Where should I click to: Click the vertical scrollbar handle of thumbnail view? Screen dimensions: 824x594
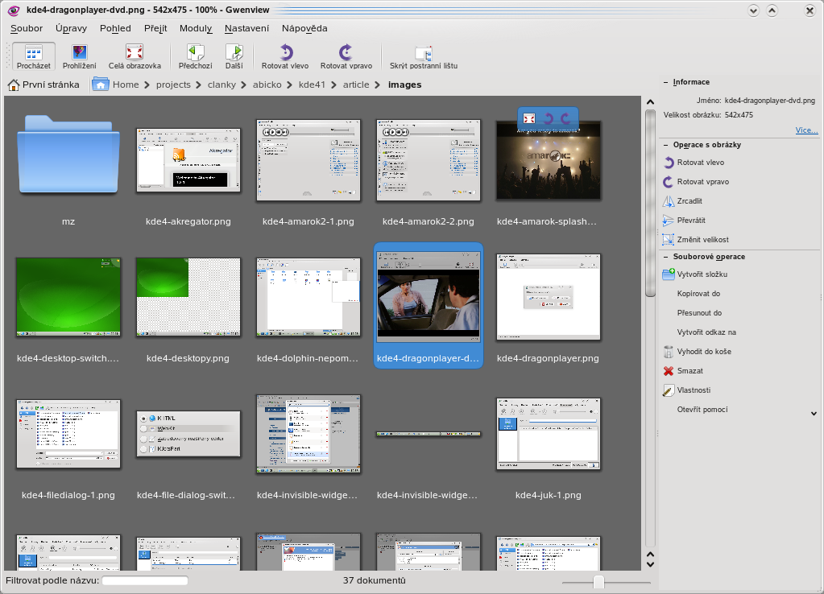(x=650, y=204)
